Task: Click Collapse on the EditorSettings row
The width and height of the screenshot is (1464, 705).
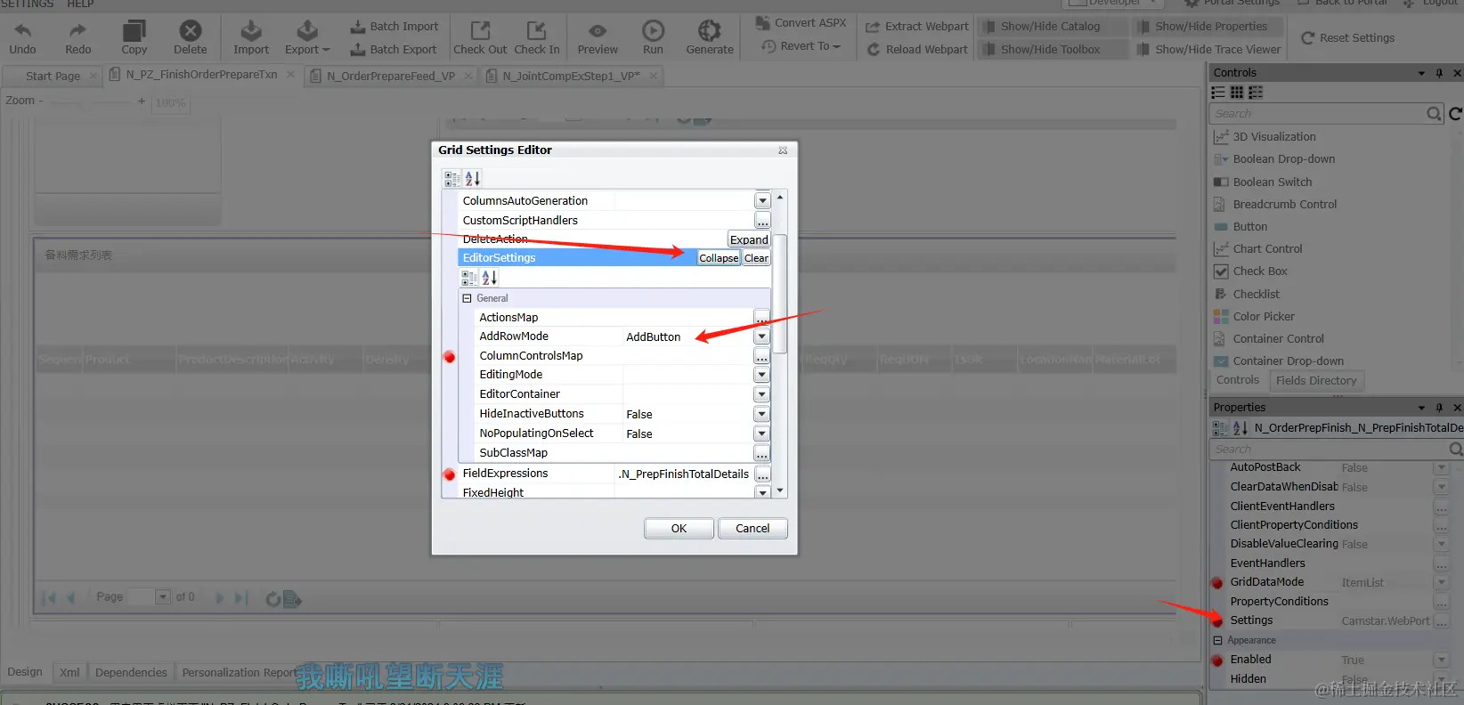Action: [719, 258]
